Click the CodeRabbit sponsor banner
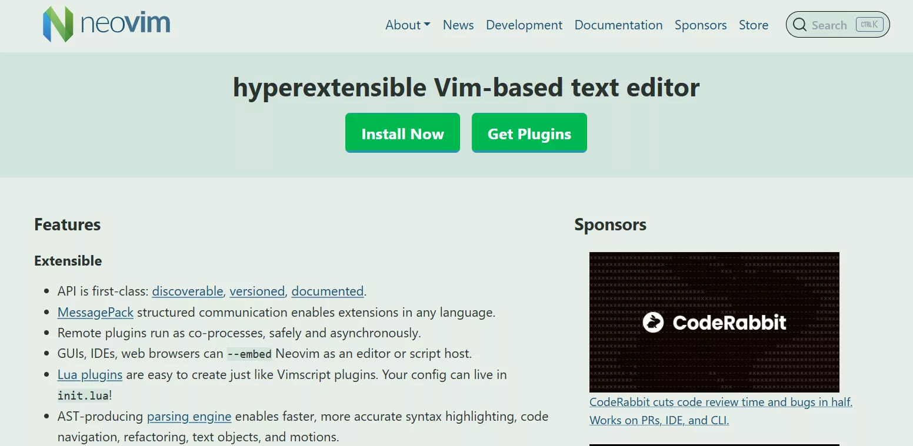This screenshot has width=913, height=446. pos(714,322)
